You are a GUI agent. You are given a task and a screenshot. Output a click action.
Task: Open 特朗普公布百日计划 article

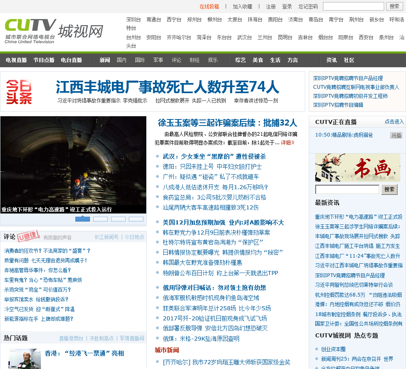[220, 273]
